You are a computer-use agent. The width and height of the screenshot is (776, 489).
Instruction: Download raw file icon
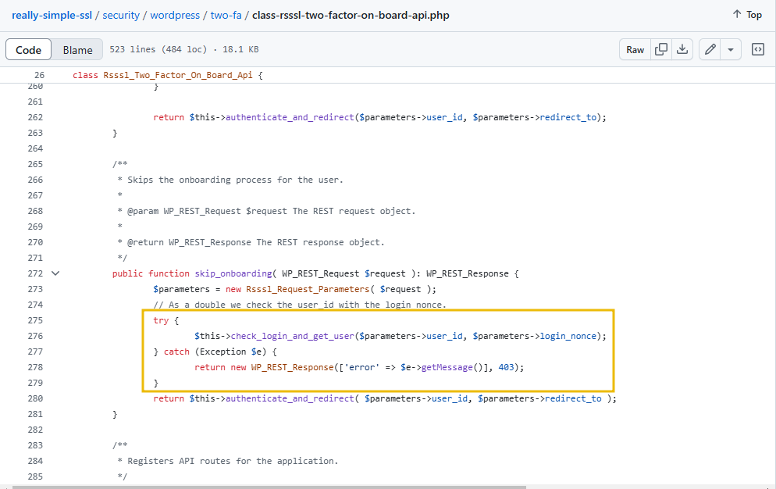click(682, 49)
